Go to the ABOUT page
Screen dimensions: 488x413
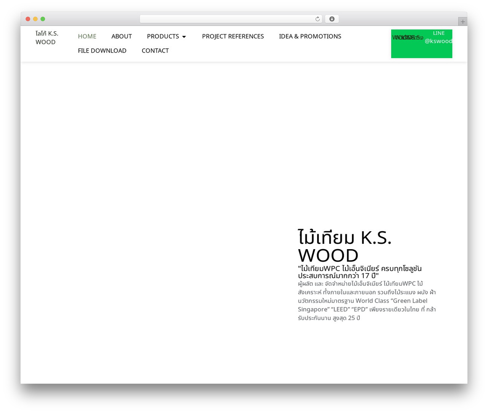pyautogui.click(x=122, y=36)
